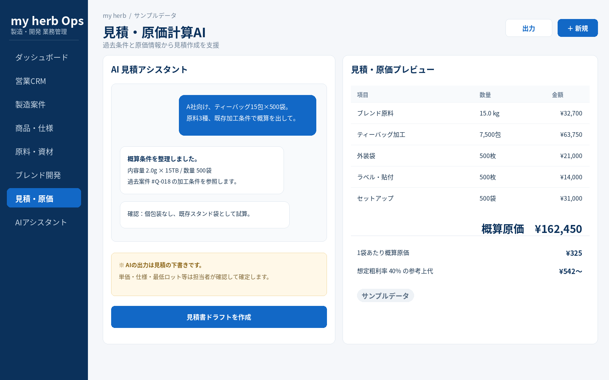This screenshot has height=380, width=609.
Task: Click the 概算原価 ¥162,450 total
Action: [532, 229]
